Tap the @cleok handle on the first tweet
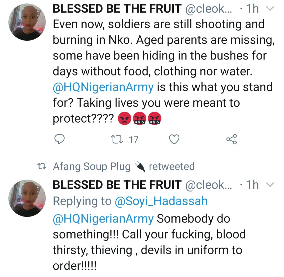 coord(209,9)
